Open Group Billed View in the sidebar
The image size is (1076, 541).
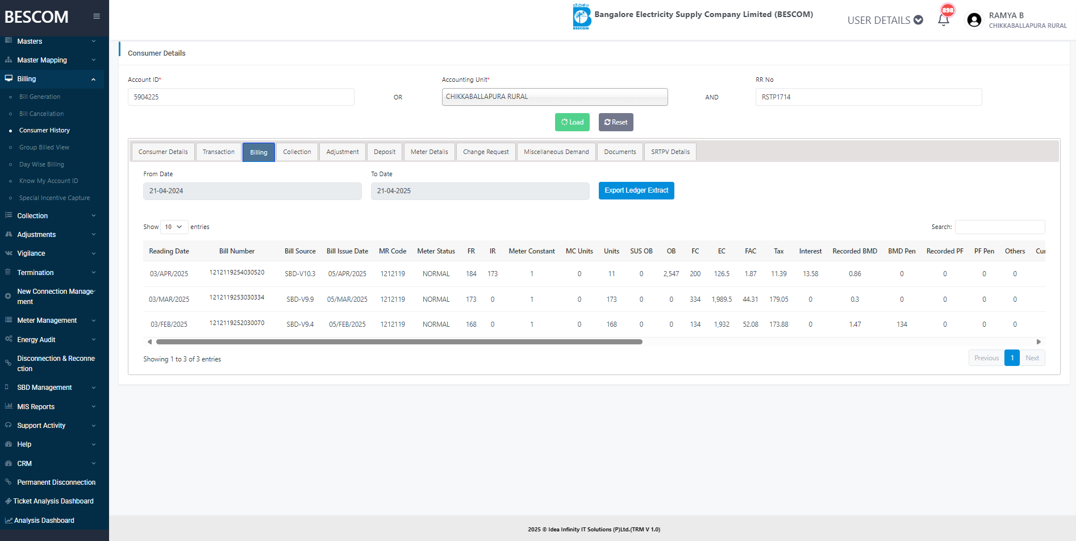click(x=44, y=147)
